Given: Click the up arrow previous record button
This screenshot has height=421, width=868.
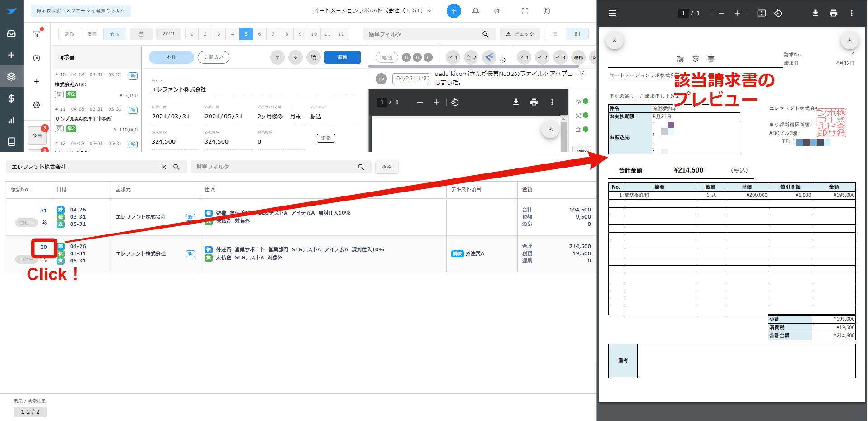Looking at the screenshot, I should coord(277,57).
